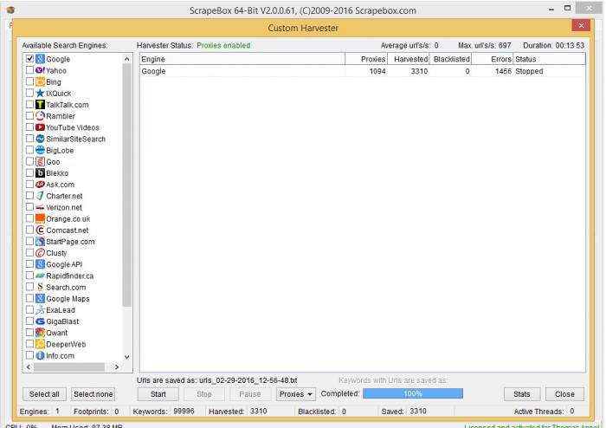Click the engine list scroll-down arrow
Image resolution: width=606 pixels, height=428 pixels.
pos(126,357)
